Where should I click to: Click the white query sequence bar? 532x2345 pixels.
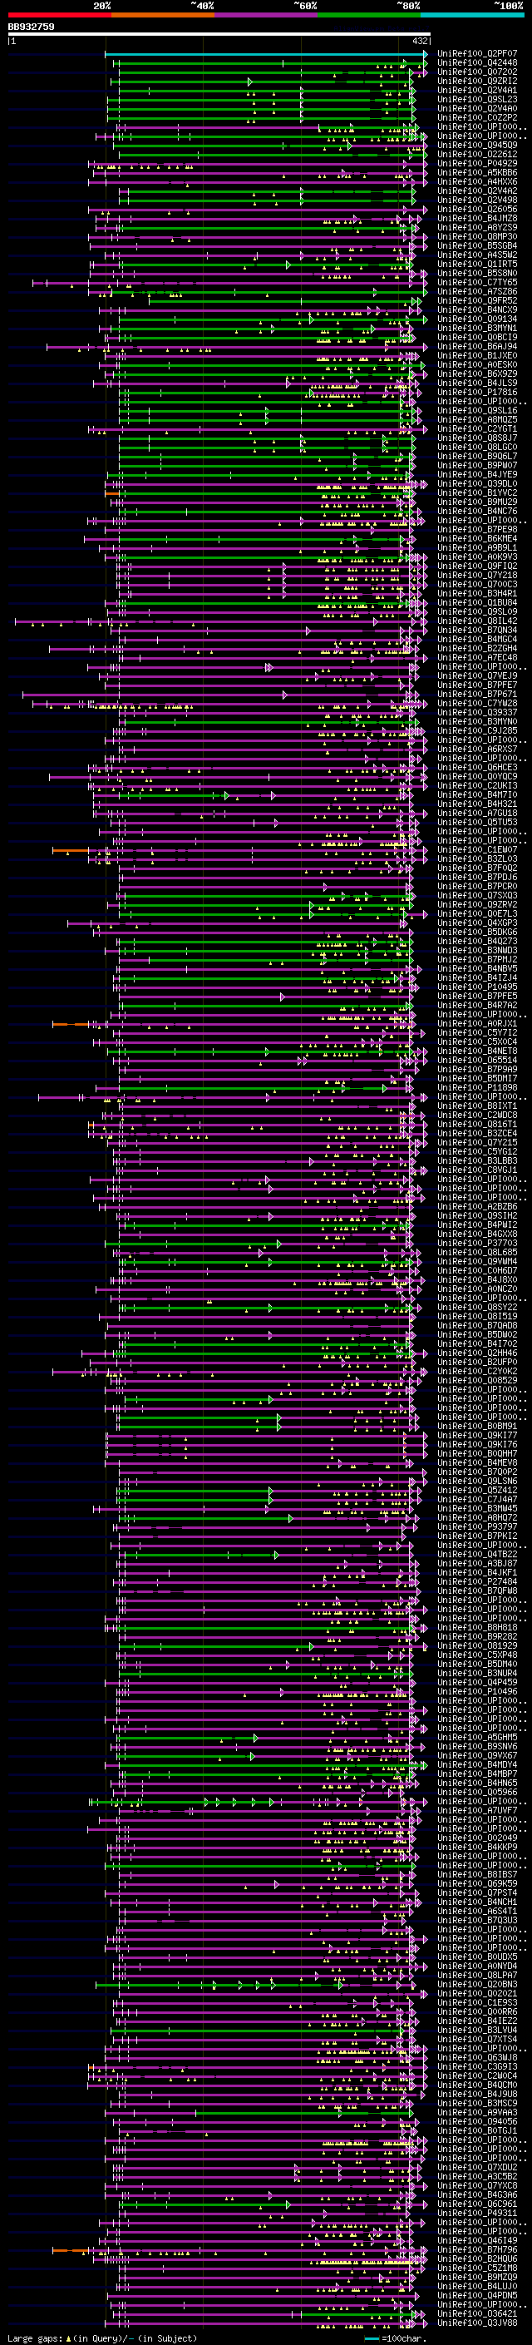click(219, 35)
